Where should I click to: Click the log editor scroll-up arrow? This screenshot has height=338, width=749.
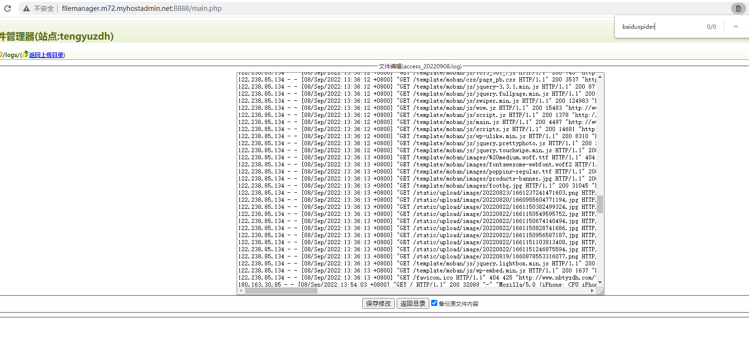(x=600, y=77)
